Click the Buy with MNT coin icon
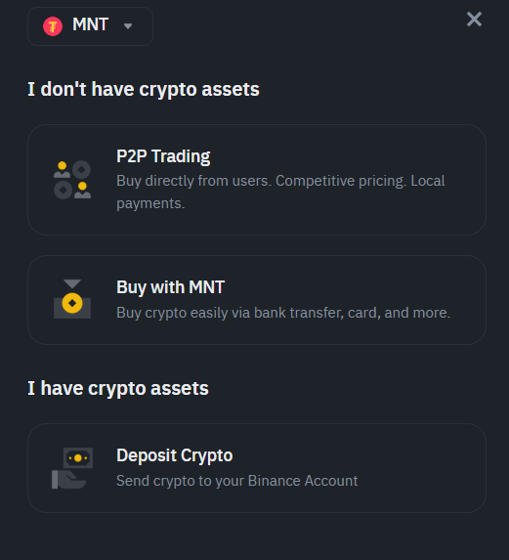The width and height of the screenshot is (509, 560). 72,299
